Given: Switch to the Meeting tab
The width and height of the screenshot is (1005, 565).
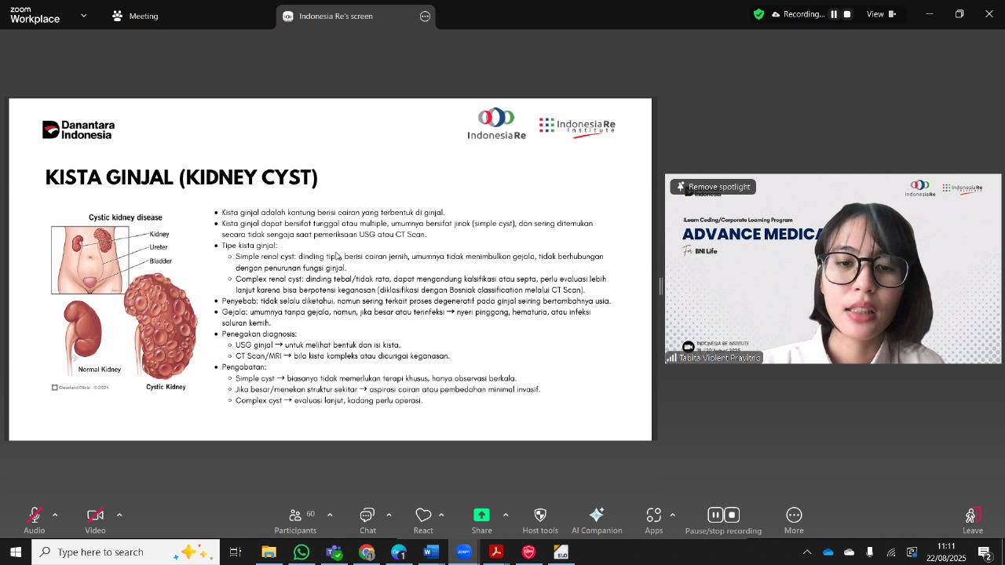Looking at the screenshot, I should coord(135,16).
